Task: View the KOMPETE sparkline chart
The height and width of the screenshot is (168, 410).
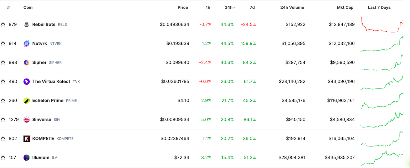Action: [x=382, y=139]
